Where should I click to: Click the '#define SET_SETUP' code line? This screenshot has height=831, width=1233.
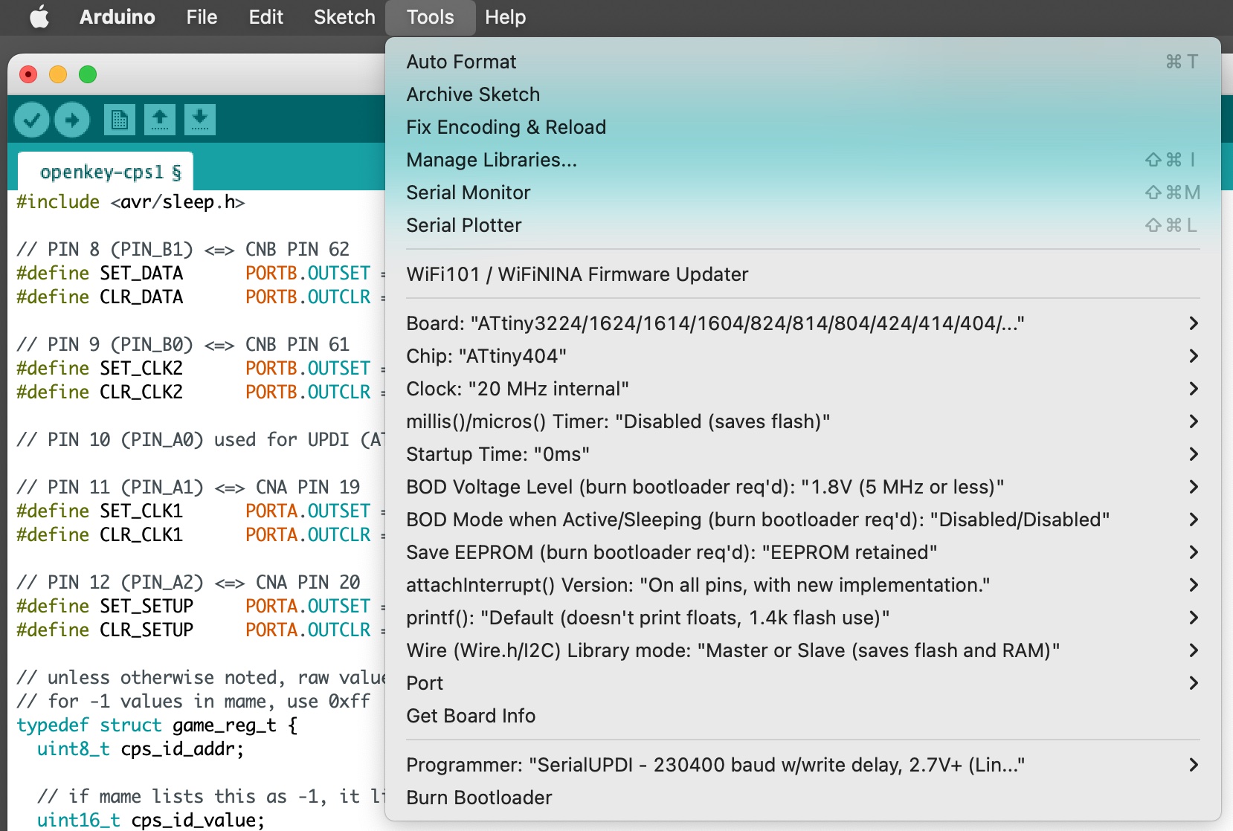point(201,607)
